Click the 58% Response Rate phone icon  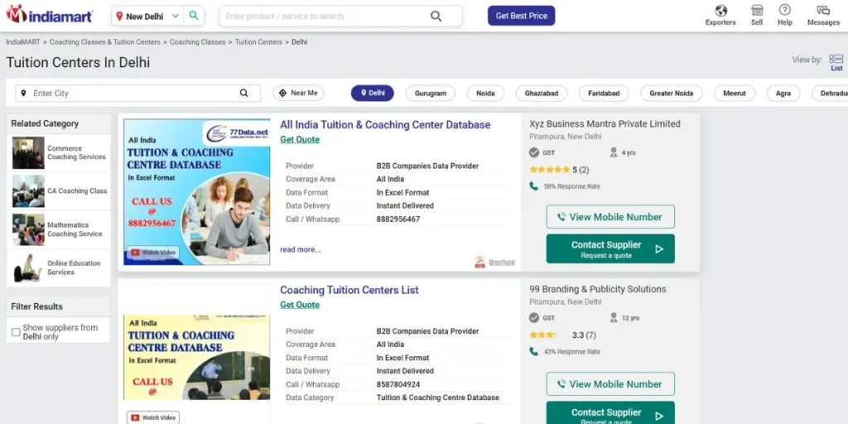(534, 186)
